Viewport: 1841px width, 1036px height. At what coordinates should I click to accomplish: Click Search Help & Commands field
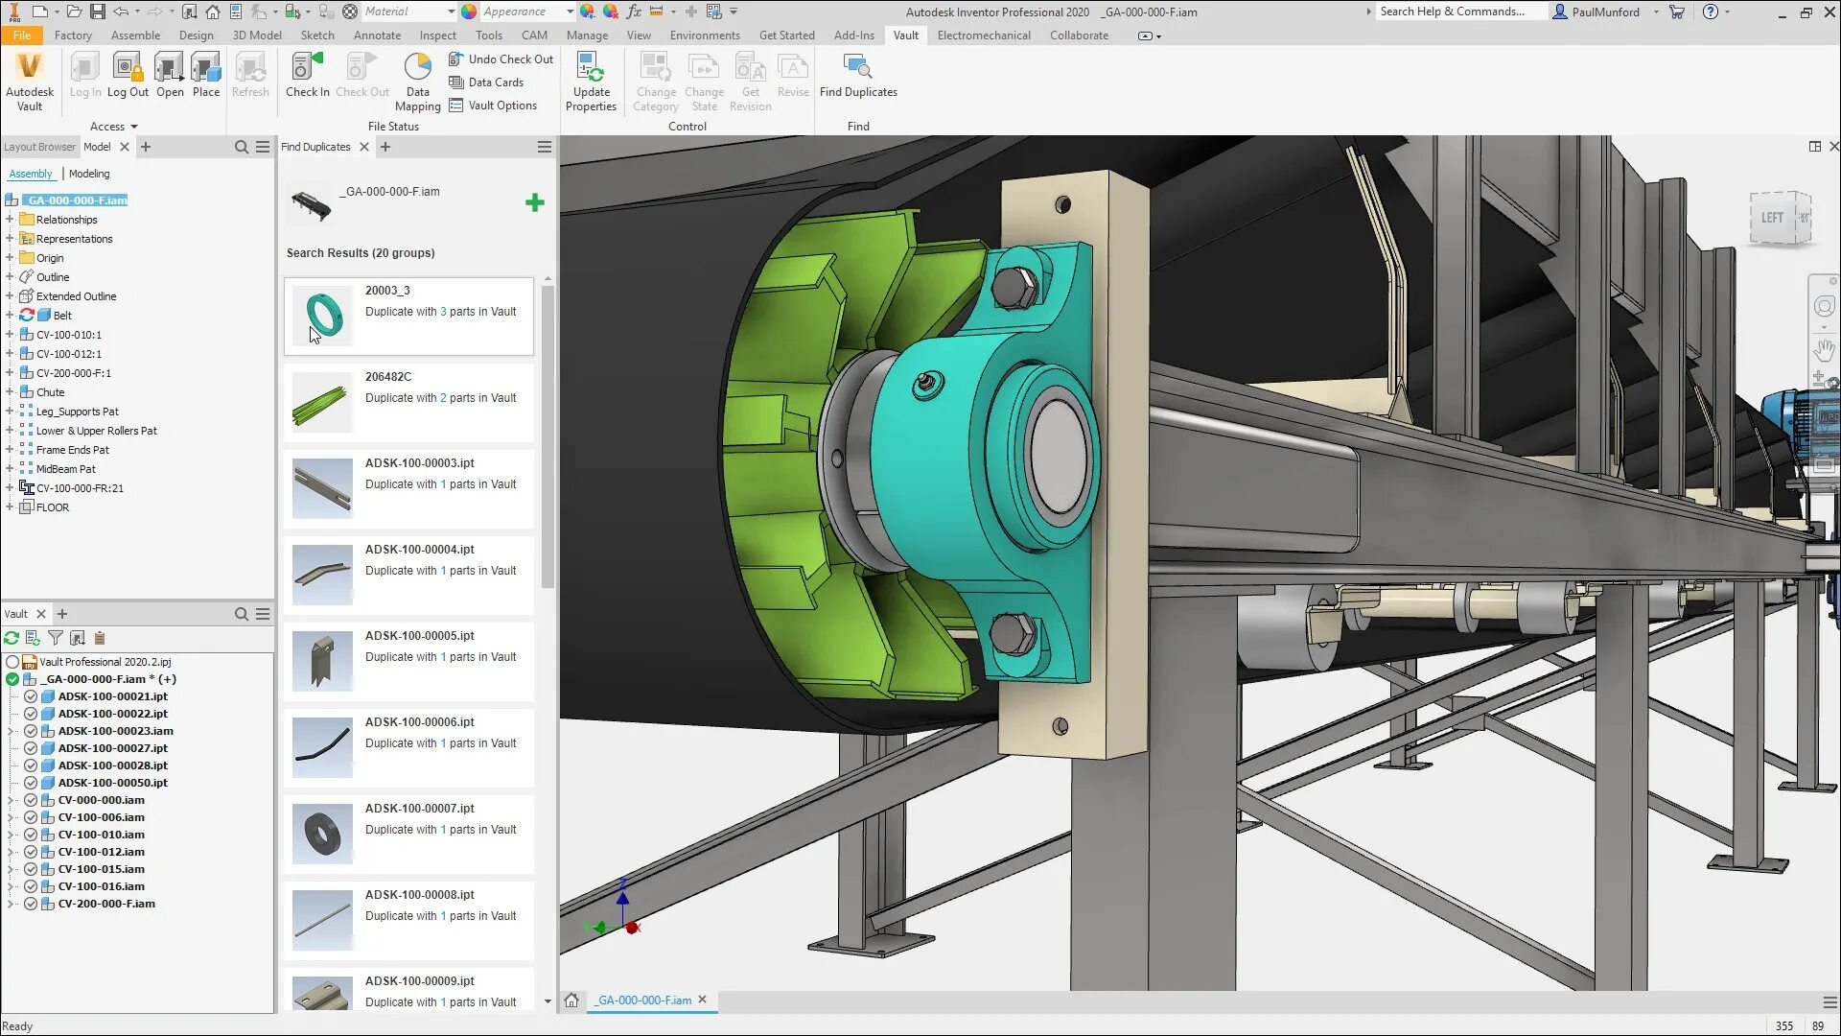[1460, 12]
